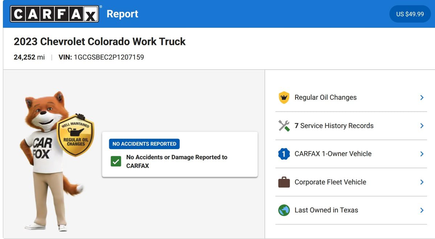Click the globe Last Owned icon

pyautogui.click(x=284, y=210)
